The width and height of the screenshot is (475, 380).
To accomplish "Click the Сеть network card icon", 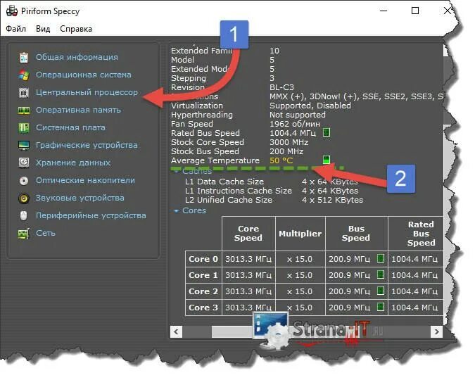I will pyautogui.click(x=24, y=234).
